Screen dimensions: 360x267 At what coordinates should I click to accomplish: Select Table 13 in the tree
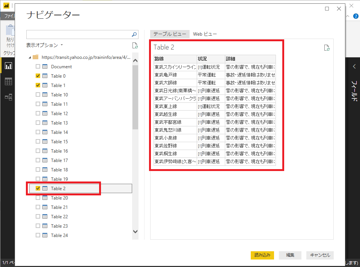59,123
